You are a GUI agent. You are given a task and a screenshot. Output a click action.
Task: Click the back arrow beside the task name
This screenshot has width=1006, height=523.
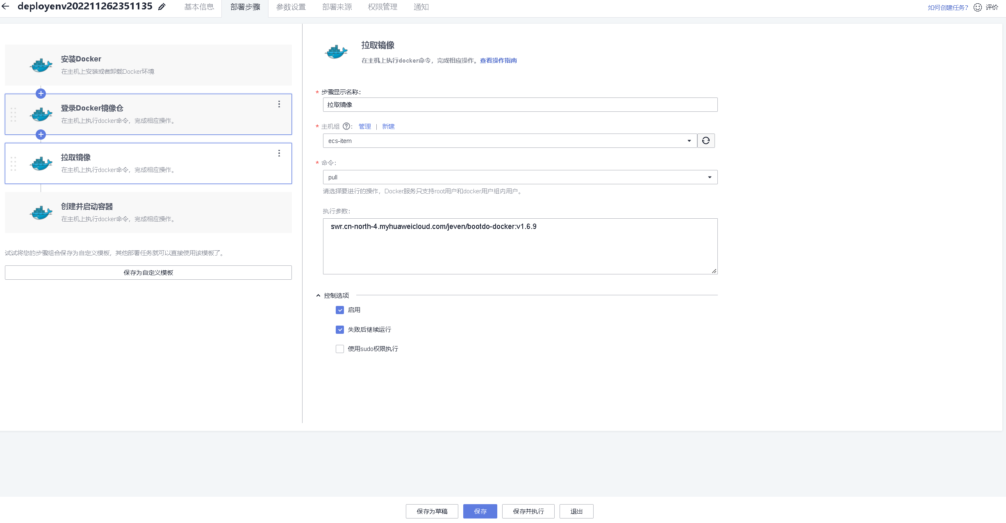tap(6, 6)
